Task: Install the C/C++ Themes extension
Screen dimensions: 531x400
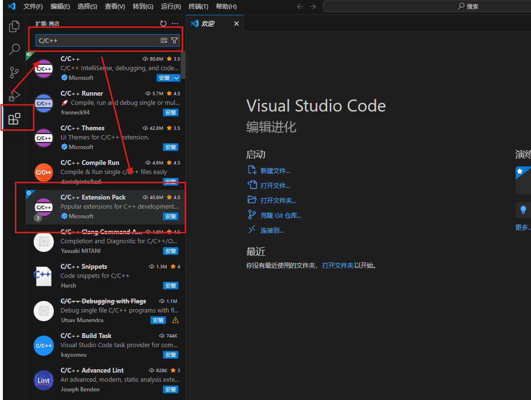Action: 171,147
